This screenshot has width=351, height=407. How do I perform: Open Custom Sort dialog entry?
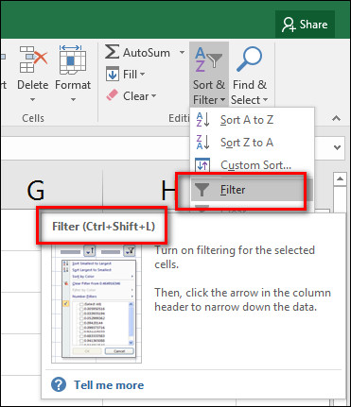(252, 165)
